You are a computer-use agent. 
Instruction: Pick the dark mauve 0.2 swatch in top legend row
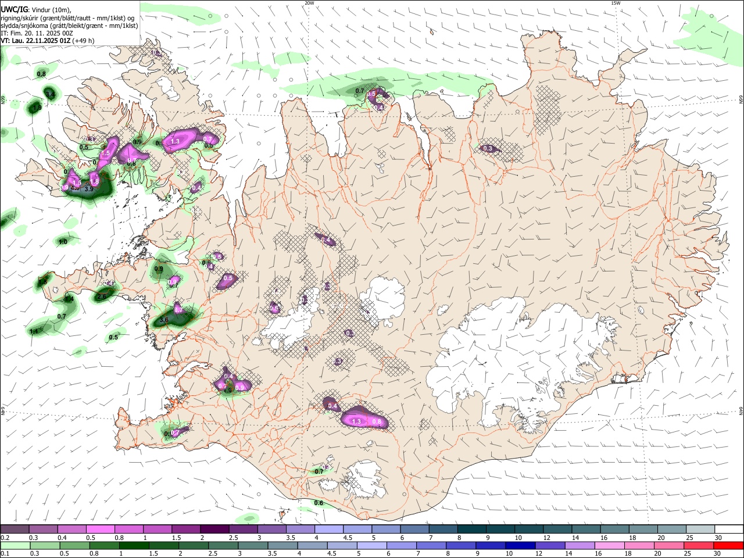click(x=15, y=530)
